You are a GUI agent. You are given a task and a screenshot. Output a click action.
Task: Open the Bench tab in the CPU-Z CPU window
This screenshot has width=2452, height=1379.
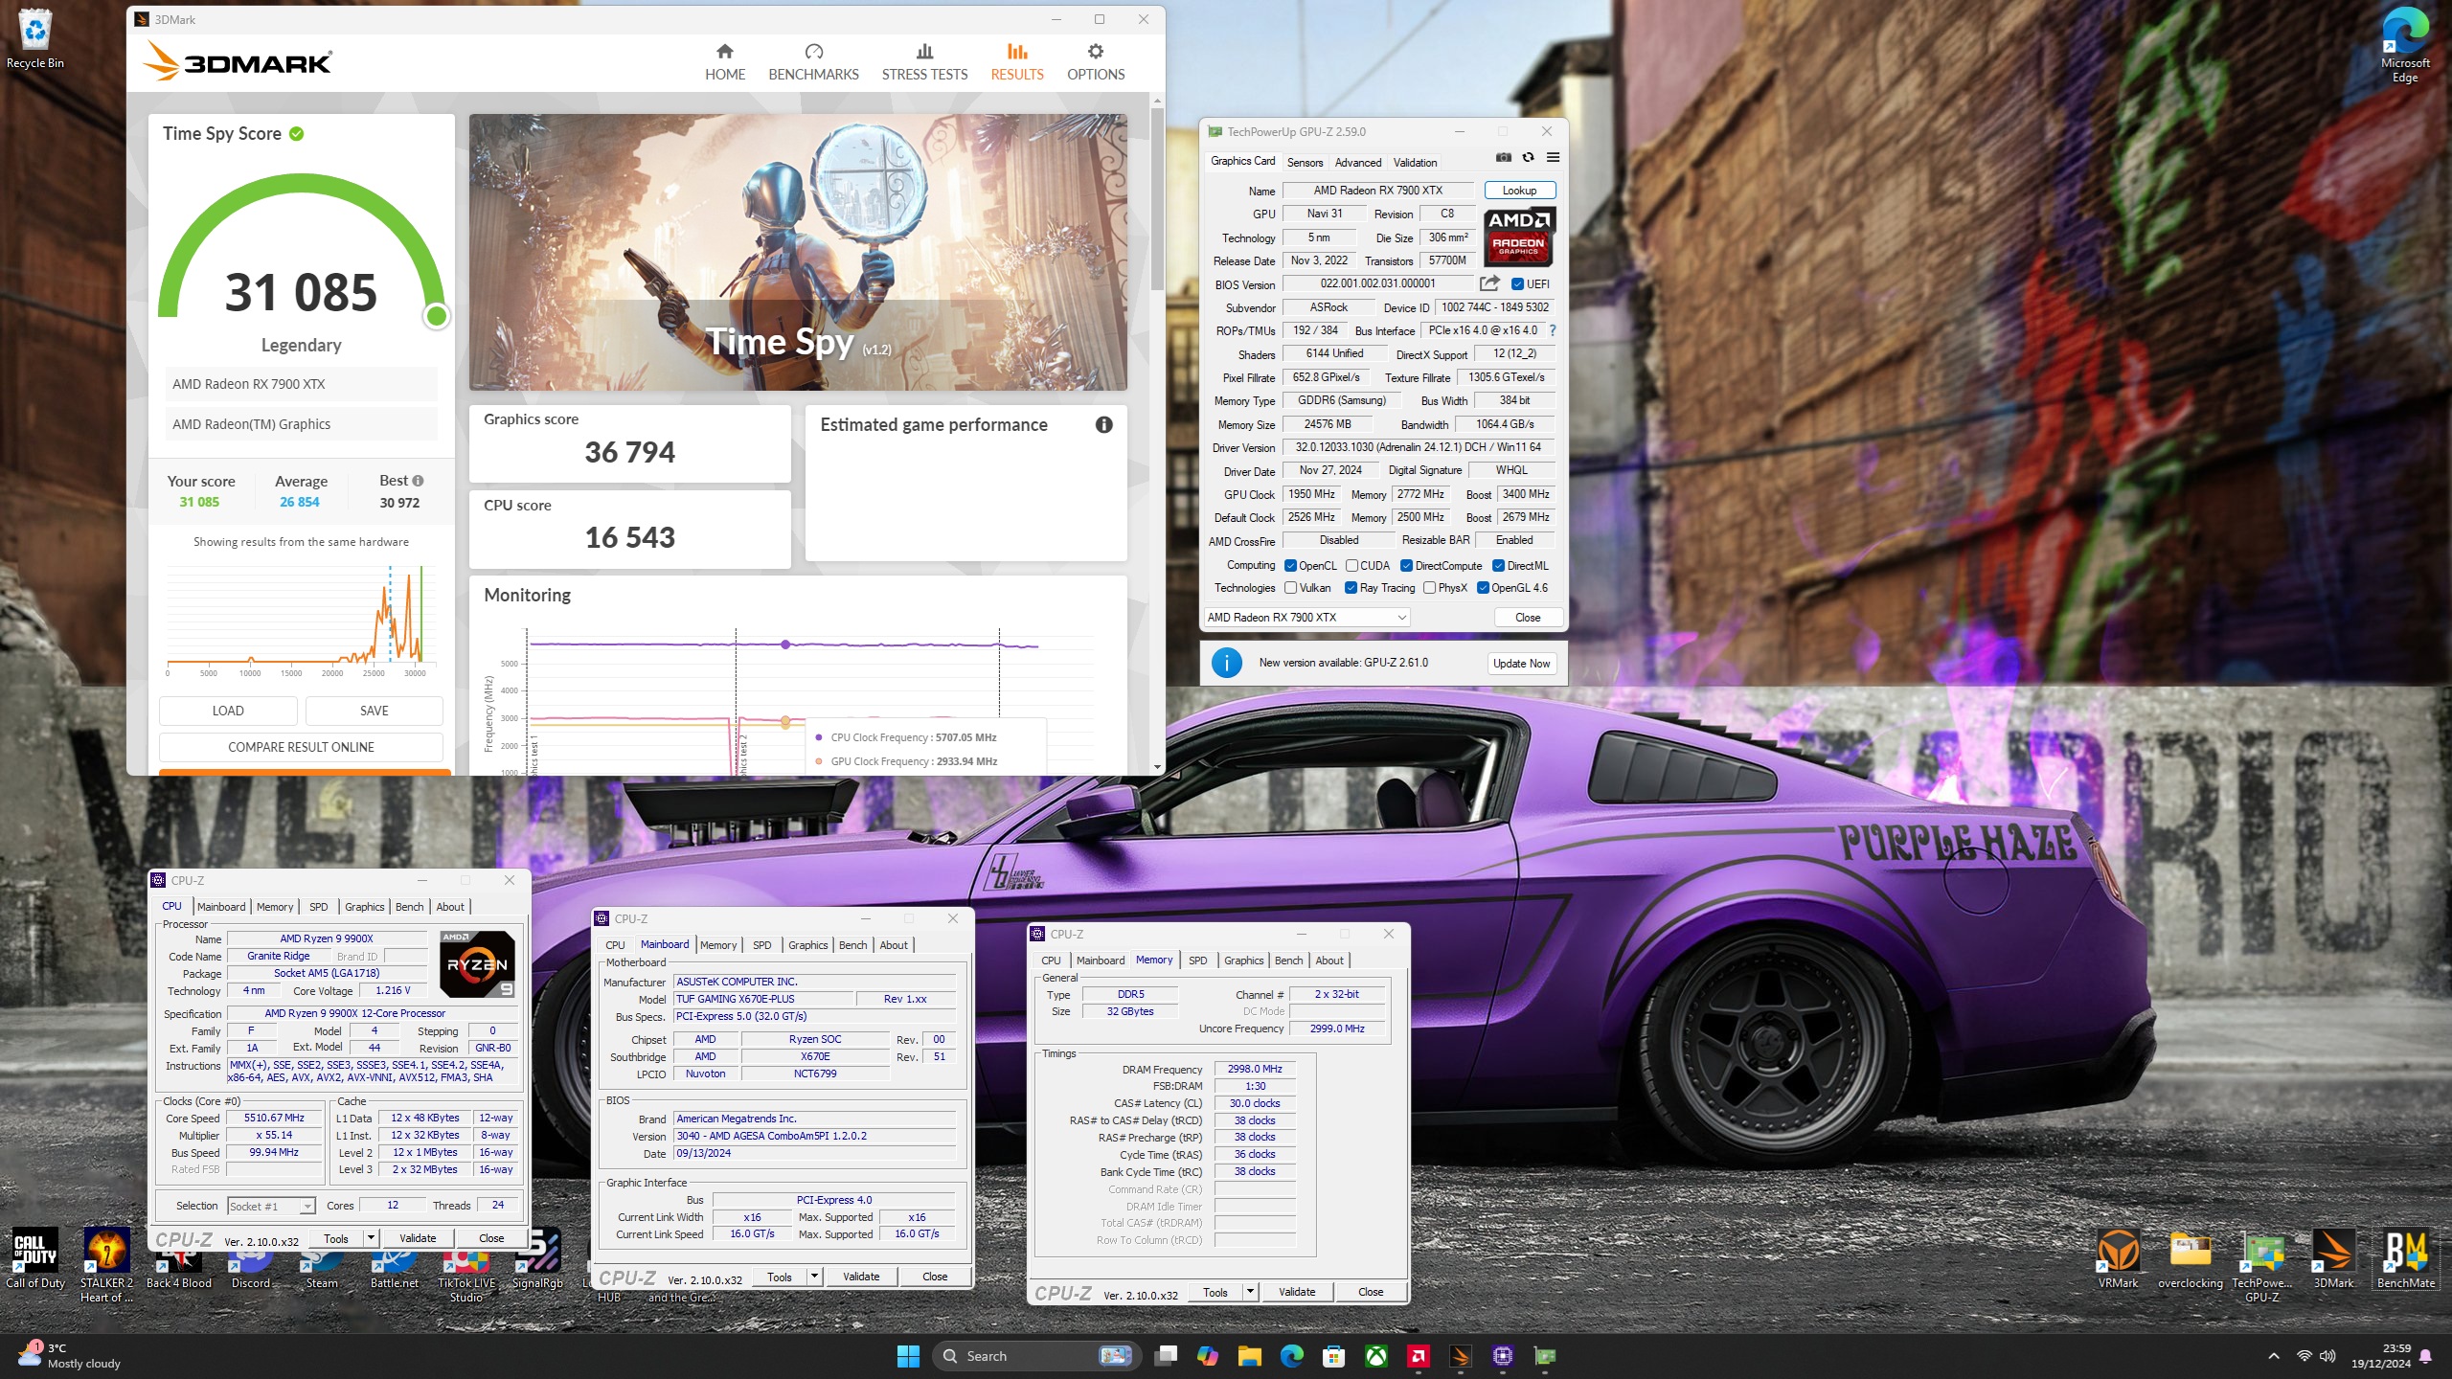409,907
